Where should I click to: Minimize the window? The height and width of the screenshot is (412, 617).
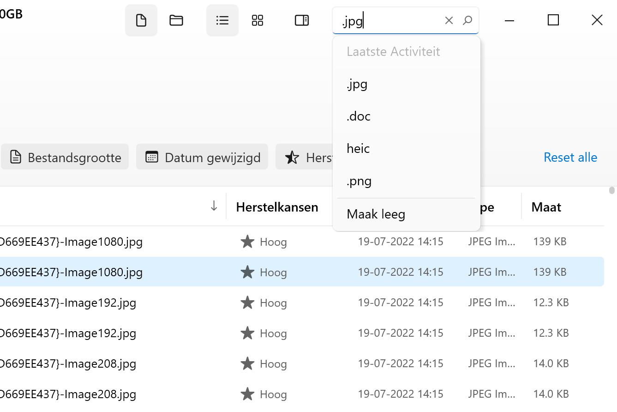tap(509, 20)
